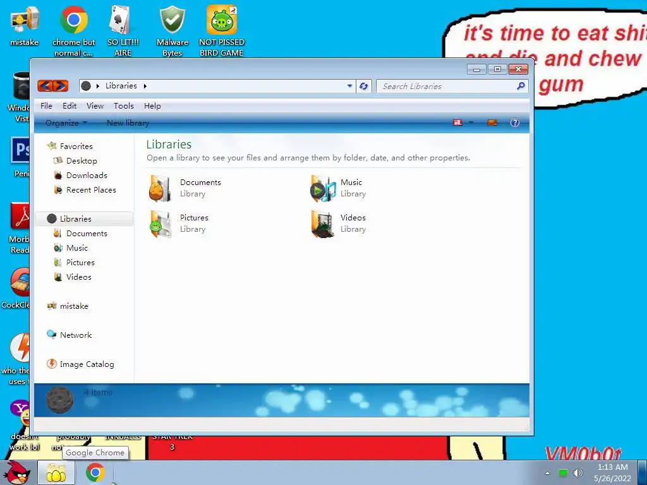This screenshot has height=485, width=647.
Task: Go forward with the orange forward arrow
Action: pyautogui.click(x=61, y=86)
